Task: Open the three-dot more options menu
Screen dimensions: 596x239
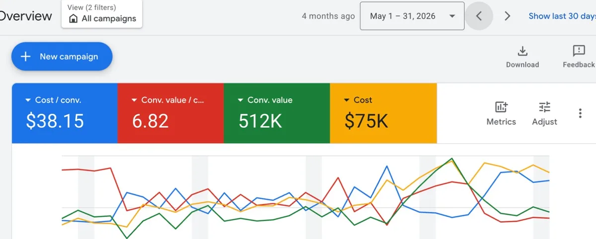Action: 580,113
